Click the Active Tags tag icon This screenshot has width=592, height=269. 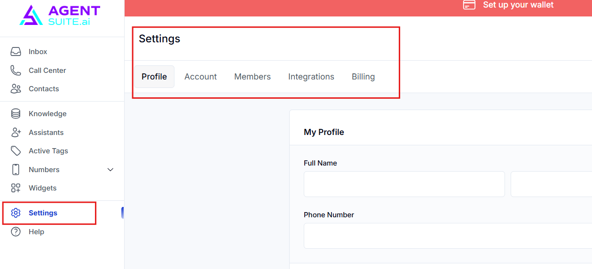coord(16,151)
